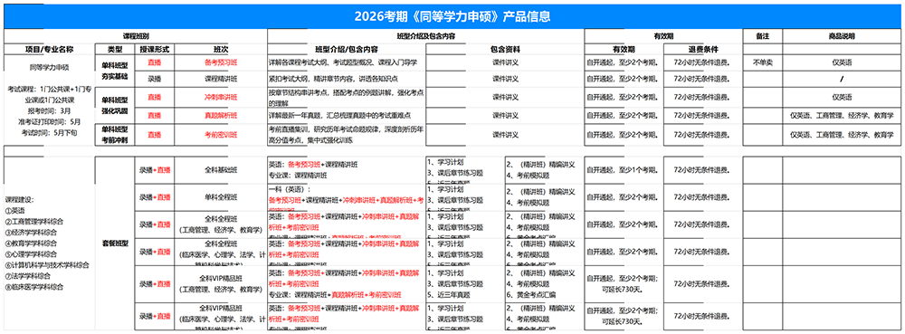Viewport: 905px width, 334px height.
Task: Select the "同等学力申硕" project name text
Action: pyautogui.click(x=49, y=67)
